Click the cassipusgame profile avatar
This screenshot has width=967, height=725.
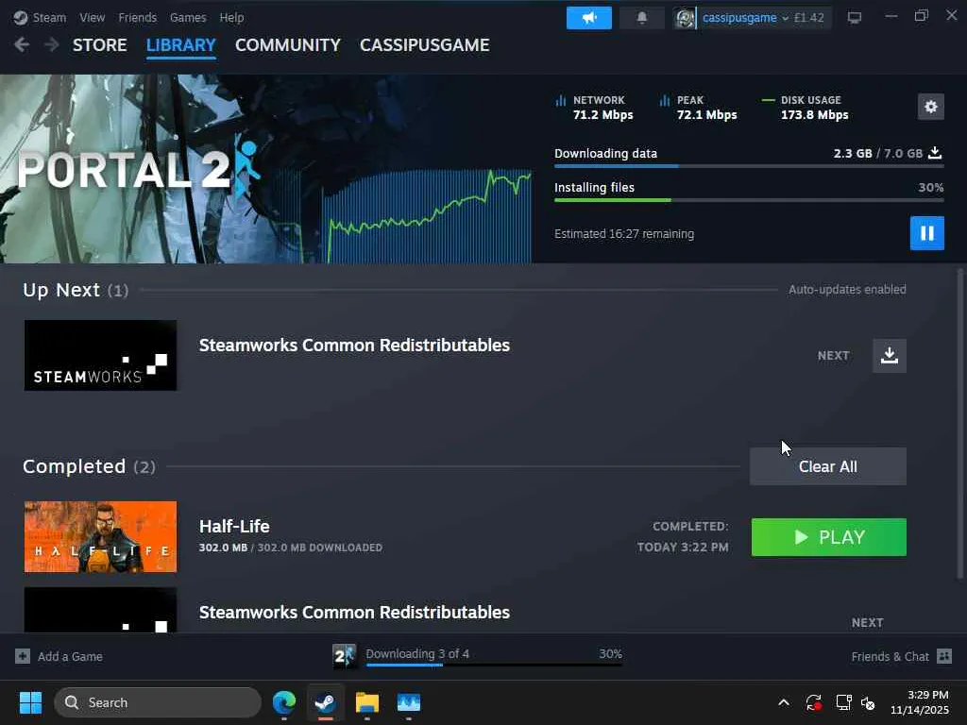pos(685,18)
